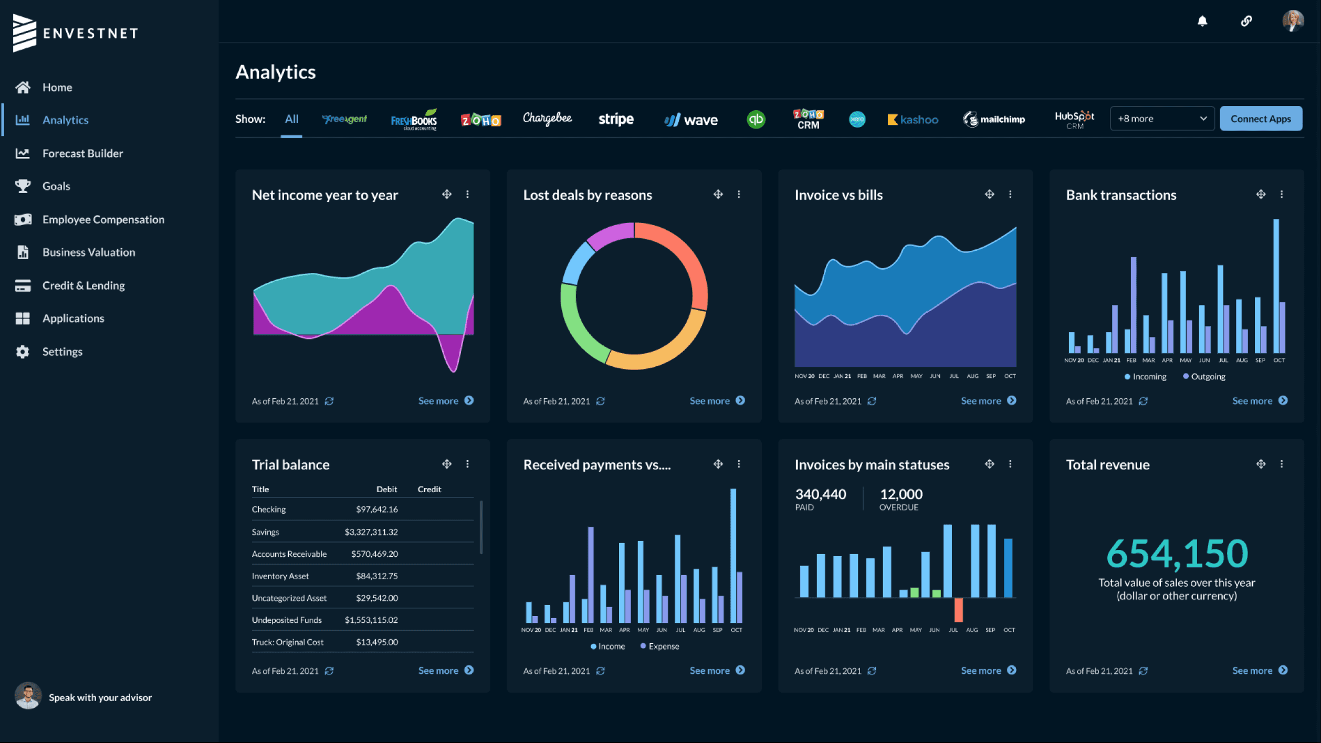1321x743 pixels.
Task: Refresh Invoice vs bills data
Action: pos(872,401)
